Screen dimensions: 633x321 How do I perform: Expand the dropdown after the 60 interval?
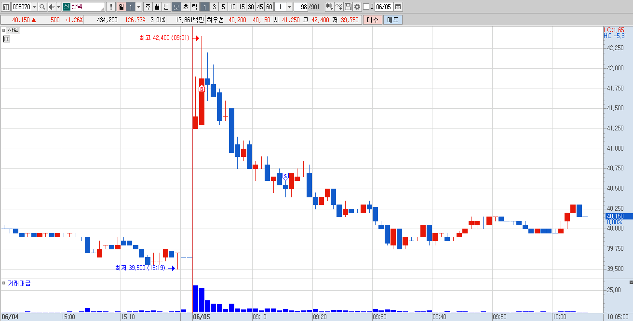click(x=289, y=7)
